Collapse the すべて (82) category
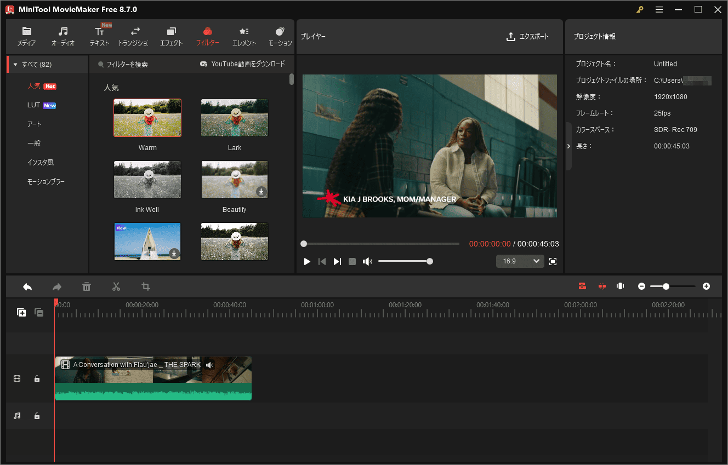 (x=15, y=64)
